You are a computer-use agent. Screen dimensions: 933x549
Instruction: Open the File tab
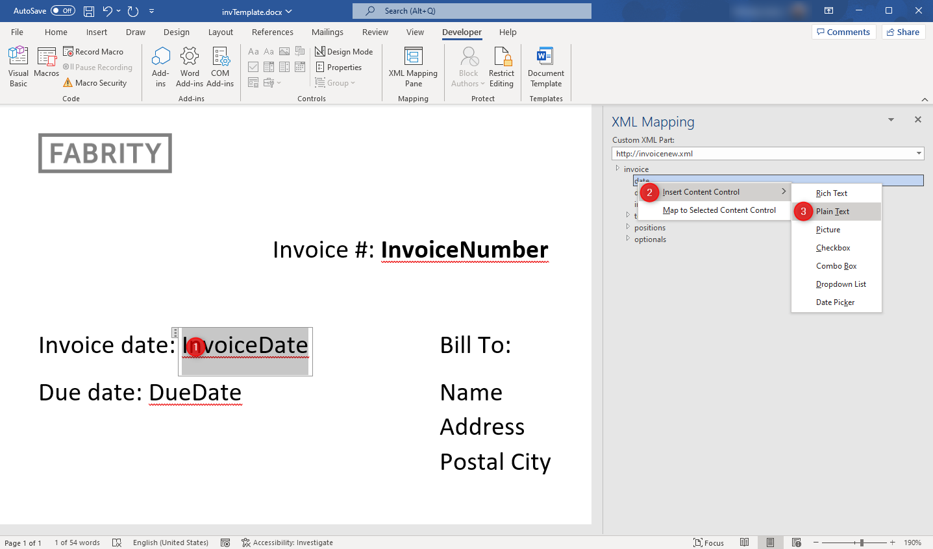tap(18, 32)
